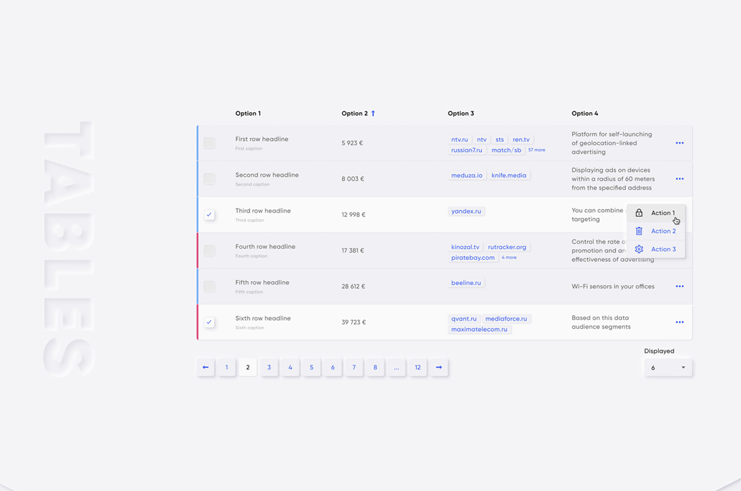The image size is (741, 491).
Task: Click the qvant.ru tag
Action: point(464,319)
